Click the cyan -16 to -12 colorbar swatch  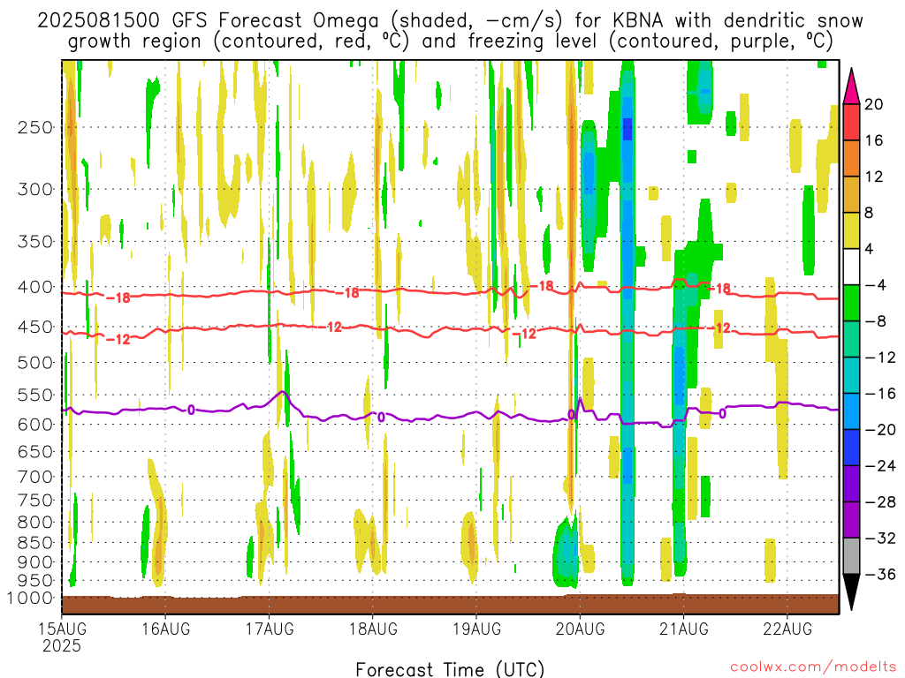click(851, 375)
